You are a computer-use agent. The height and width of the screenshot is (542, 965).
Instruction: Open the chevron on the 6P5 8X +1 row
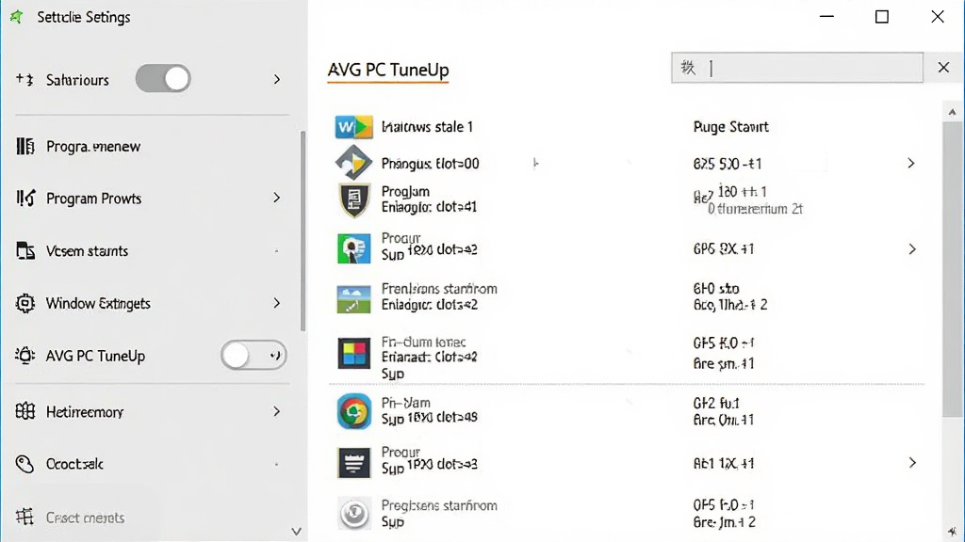(912, 248)
